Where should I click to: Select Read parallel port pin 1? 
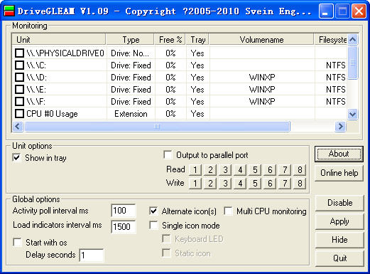click(x=195, y=170)
